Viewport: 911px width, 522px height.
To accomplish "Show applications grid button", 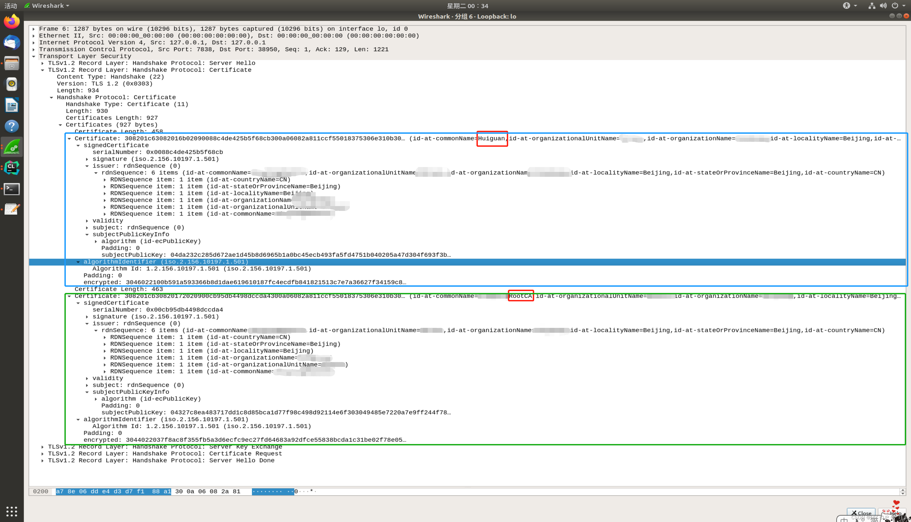I will click(x=11, y=511).
